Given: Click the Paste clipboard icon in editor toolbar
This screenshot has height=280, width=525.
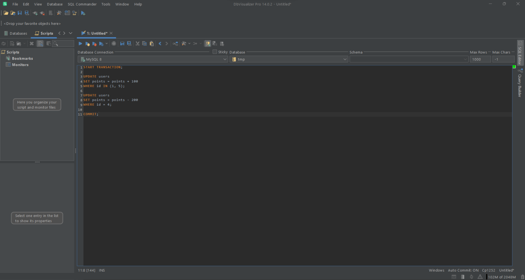Looking at the screenshot, I should (x=152, y=44).
